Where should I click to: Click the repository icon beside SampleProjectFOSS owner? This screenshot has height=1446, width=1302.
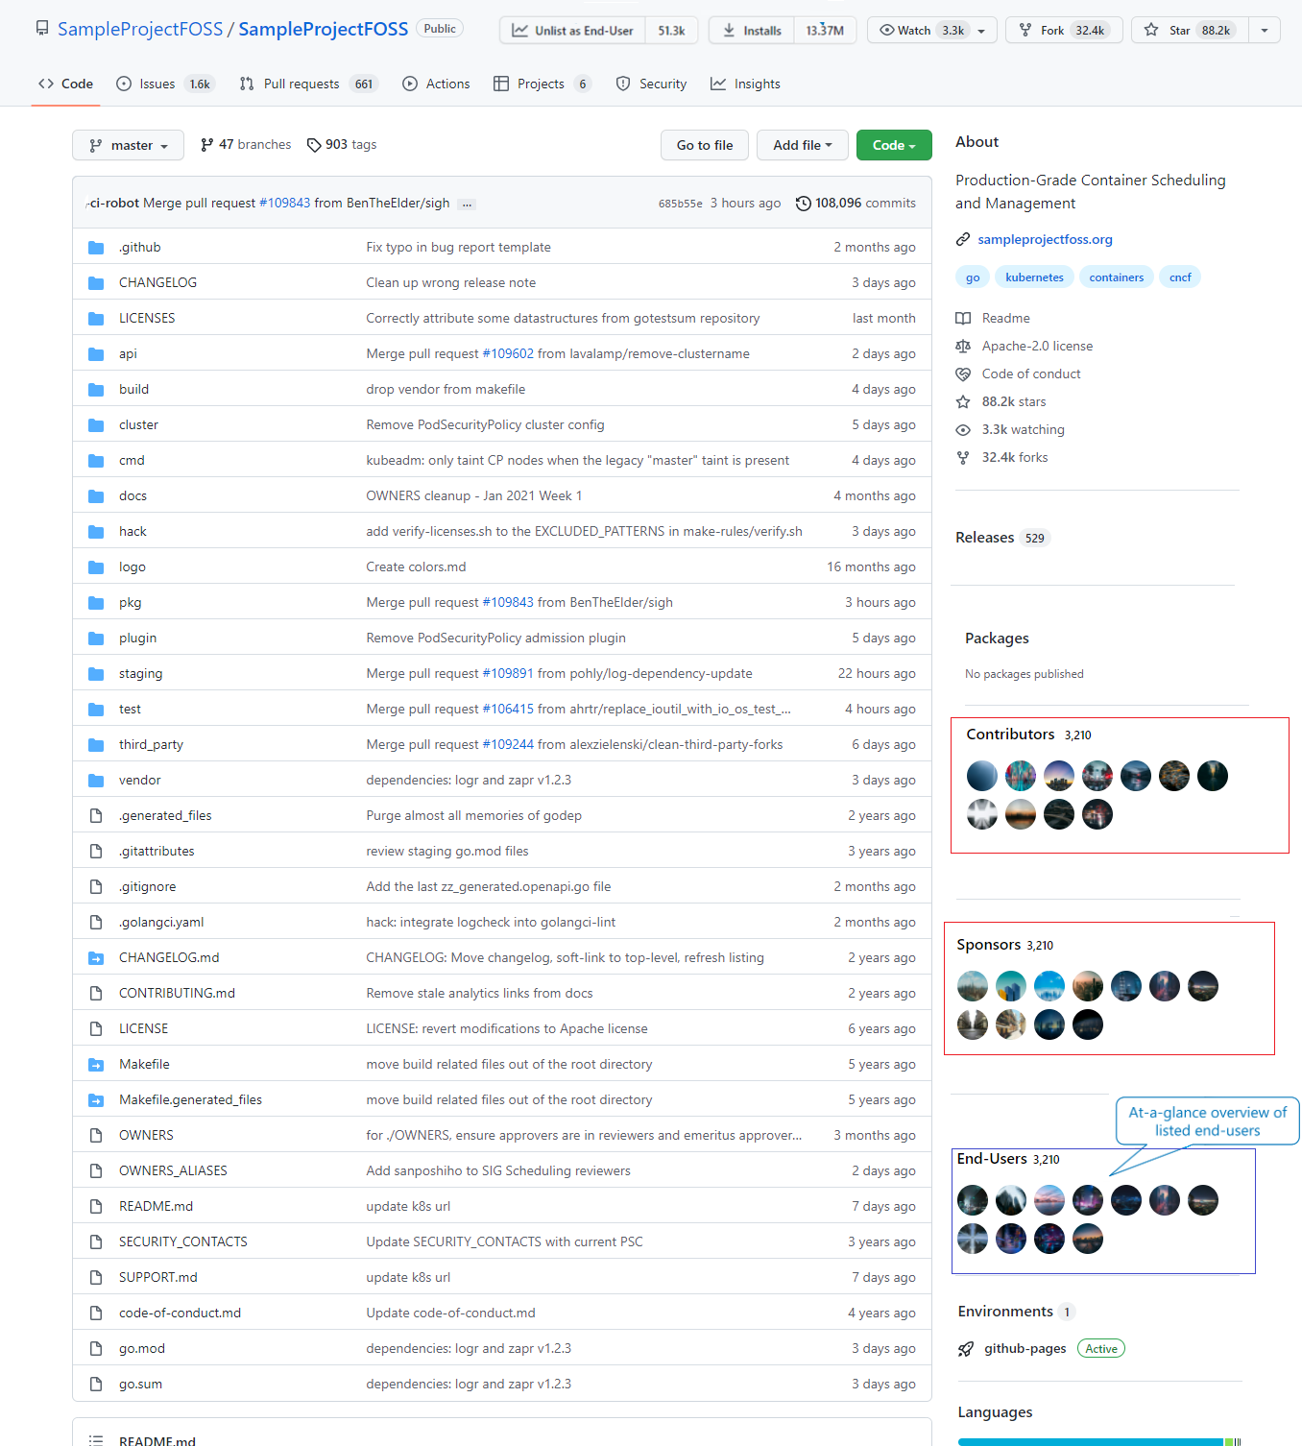42,29
